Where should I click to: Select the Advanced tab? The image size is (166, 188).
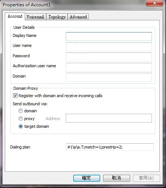pos(78,17)
